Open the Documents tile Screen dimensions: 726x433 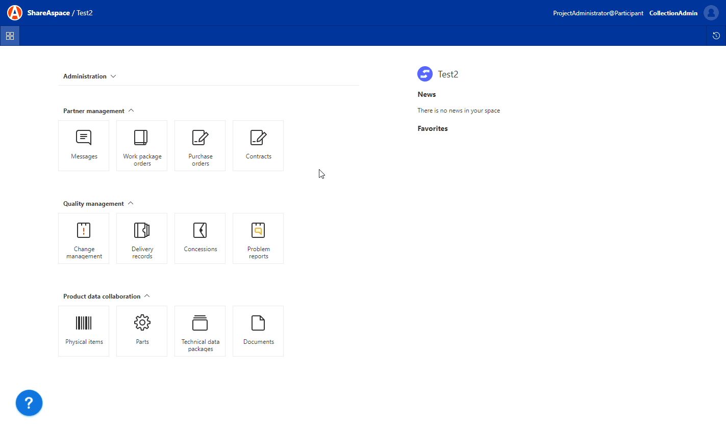tap(258, 331)
